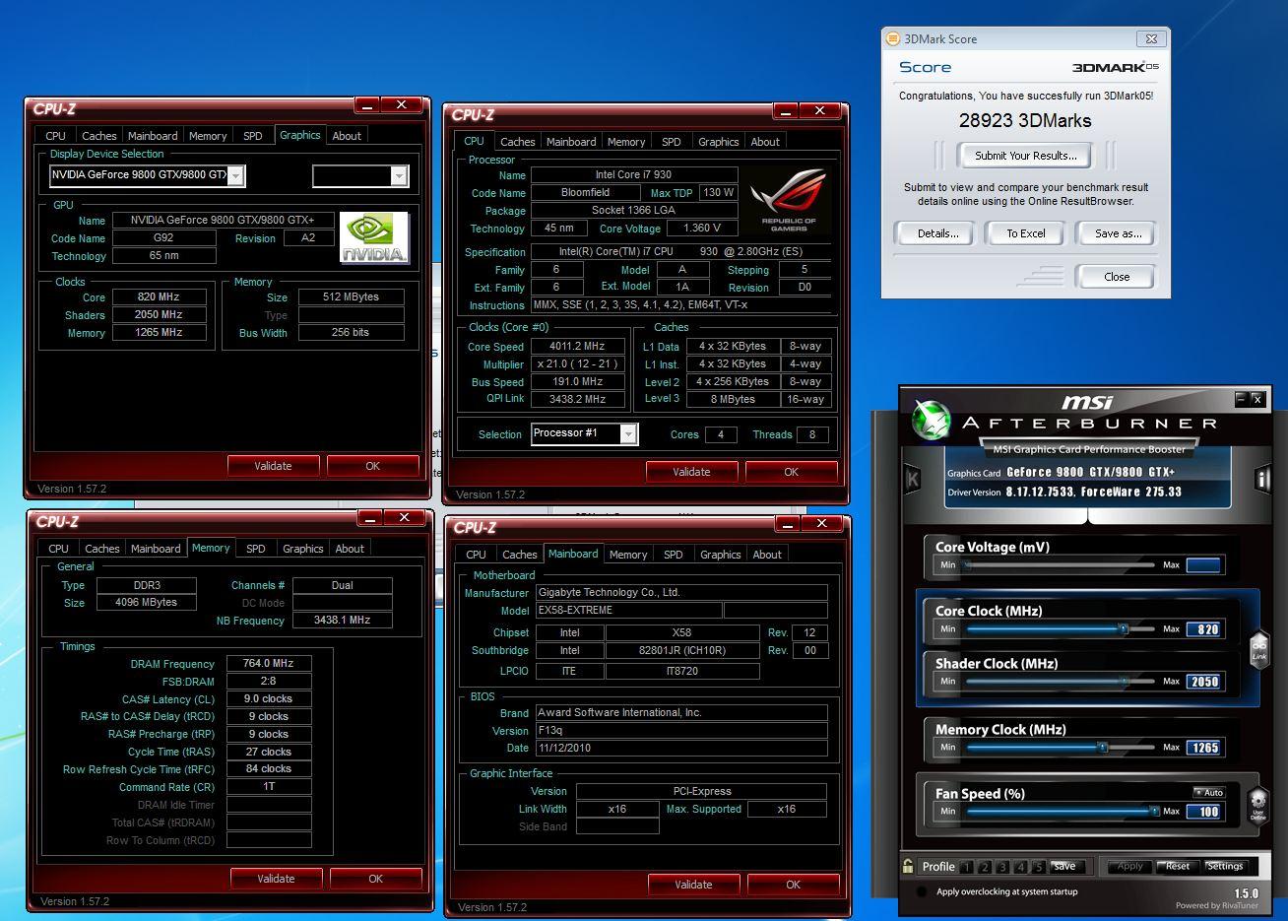Select profile slot 4 in Afterburner
The height and width of the screenshot is (921, 1288).
pyautogui.click(x=1019, y=867)
